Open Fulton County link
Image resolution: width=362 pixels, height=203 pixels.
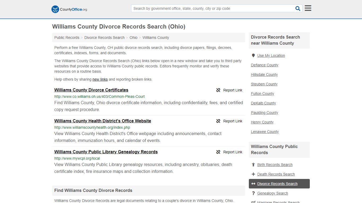[x=262, y=94]
